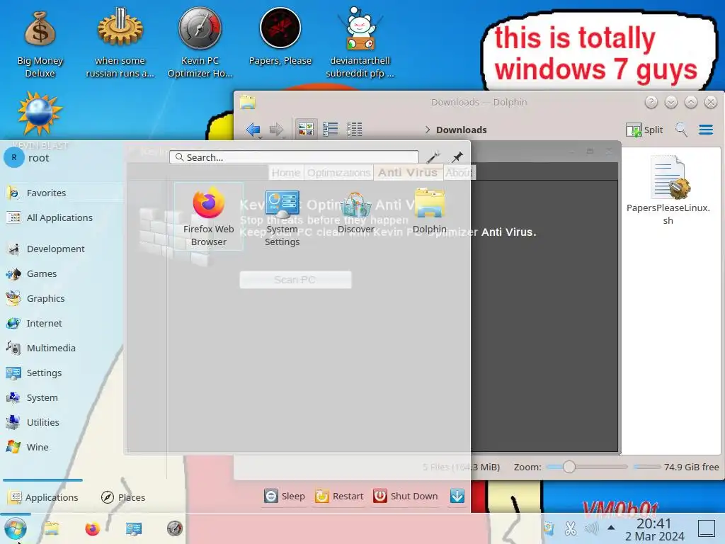This screenshot has height=544, width=725.
Task: Click the forward arrow in Dolphin toolbar
Action: [x=276, y=130]
